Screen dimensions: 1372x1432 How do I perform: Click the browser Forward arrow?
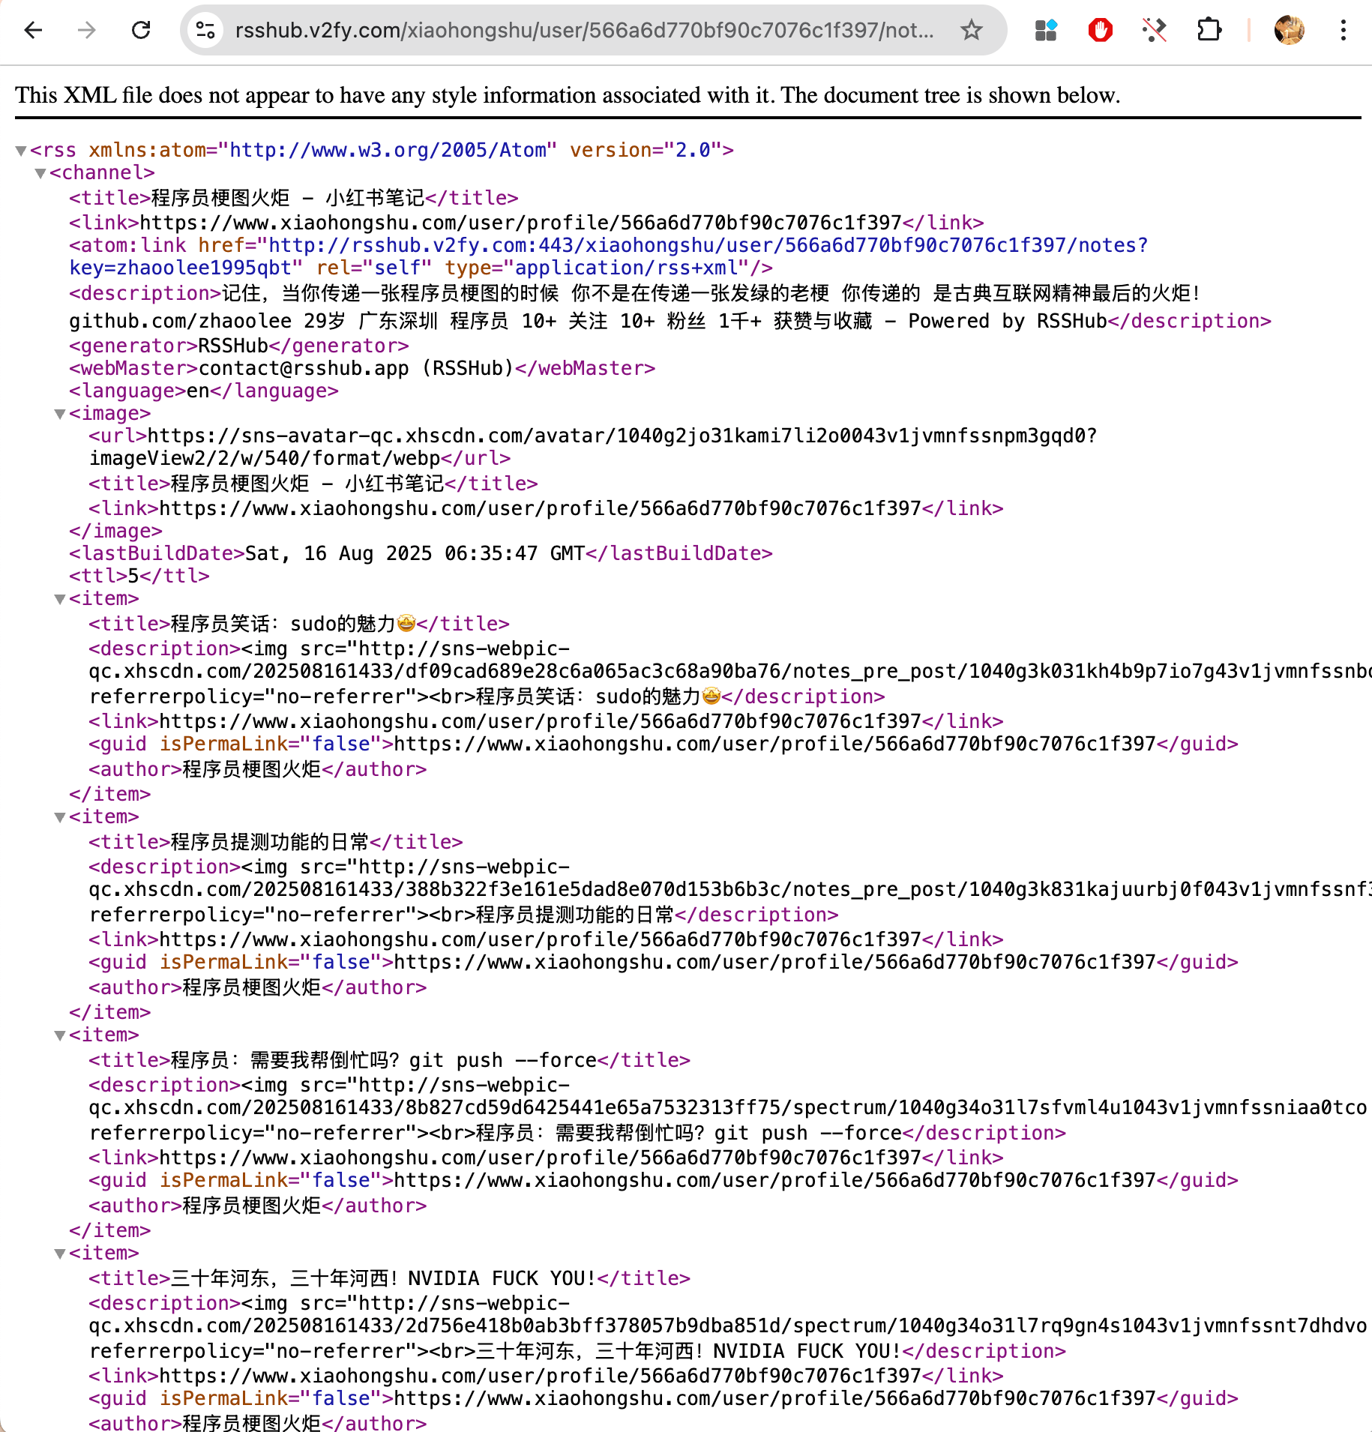87,30
